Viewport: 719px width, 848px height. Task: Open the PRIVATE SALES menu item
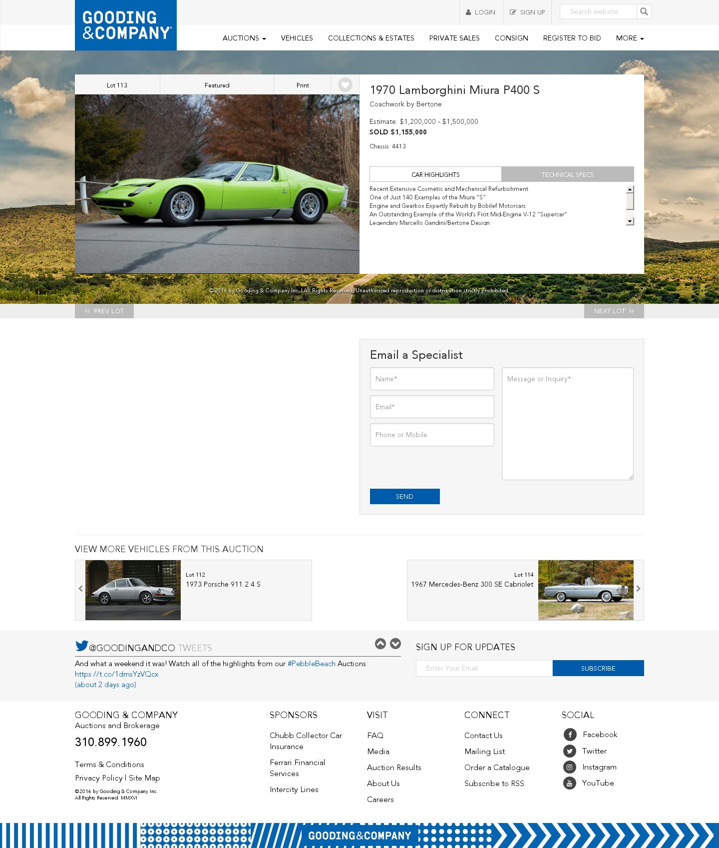click(x=454, y=38)
